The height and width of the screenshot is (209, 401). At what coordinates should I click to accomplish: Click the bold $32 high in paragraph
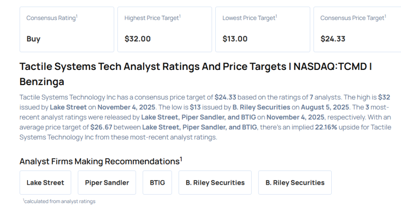tap(384, 97)
